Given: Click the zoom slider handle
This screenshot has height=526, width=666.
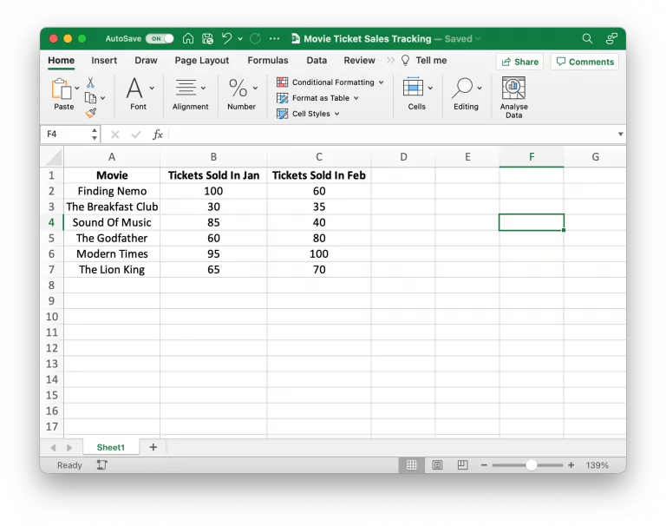Looking at the screenshot, I should pos(531,465).
